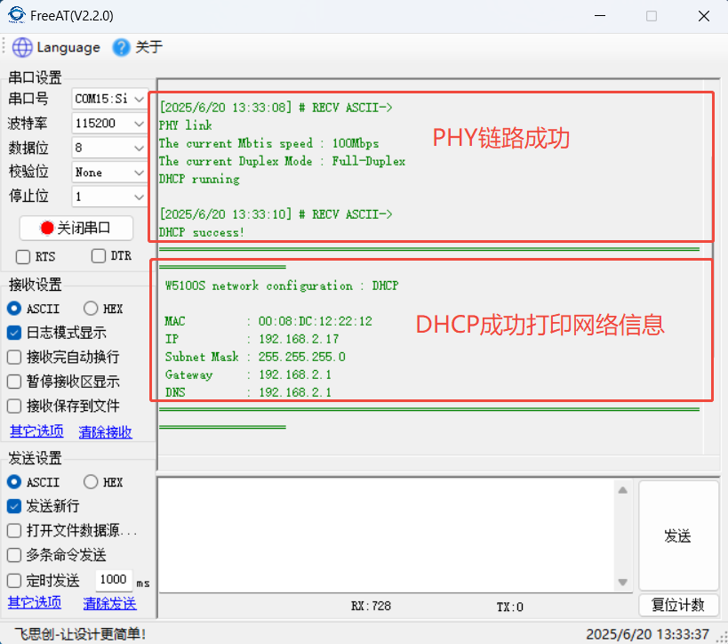Uncheck 日志模式显示 log mode option
This screenshot has width=728, height=644.
[15, 333]
